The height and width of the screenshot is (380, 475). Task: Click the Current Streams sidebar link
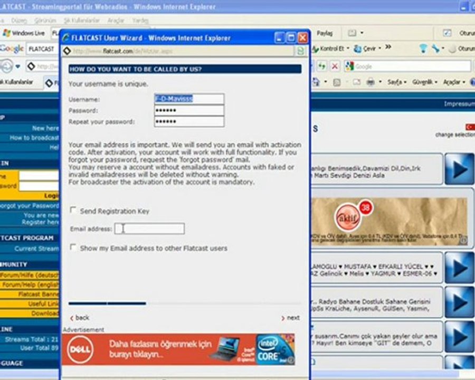pyautogui.click(x=36, y=249)
